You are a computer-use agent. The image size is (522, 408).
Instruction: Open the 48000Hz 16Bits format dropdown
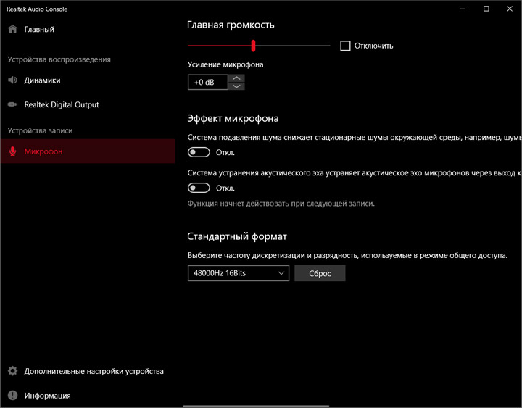click(x=239, y=273)
